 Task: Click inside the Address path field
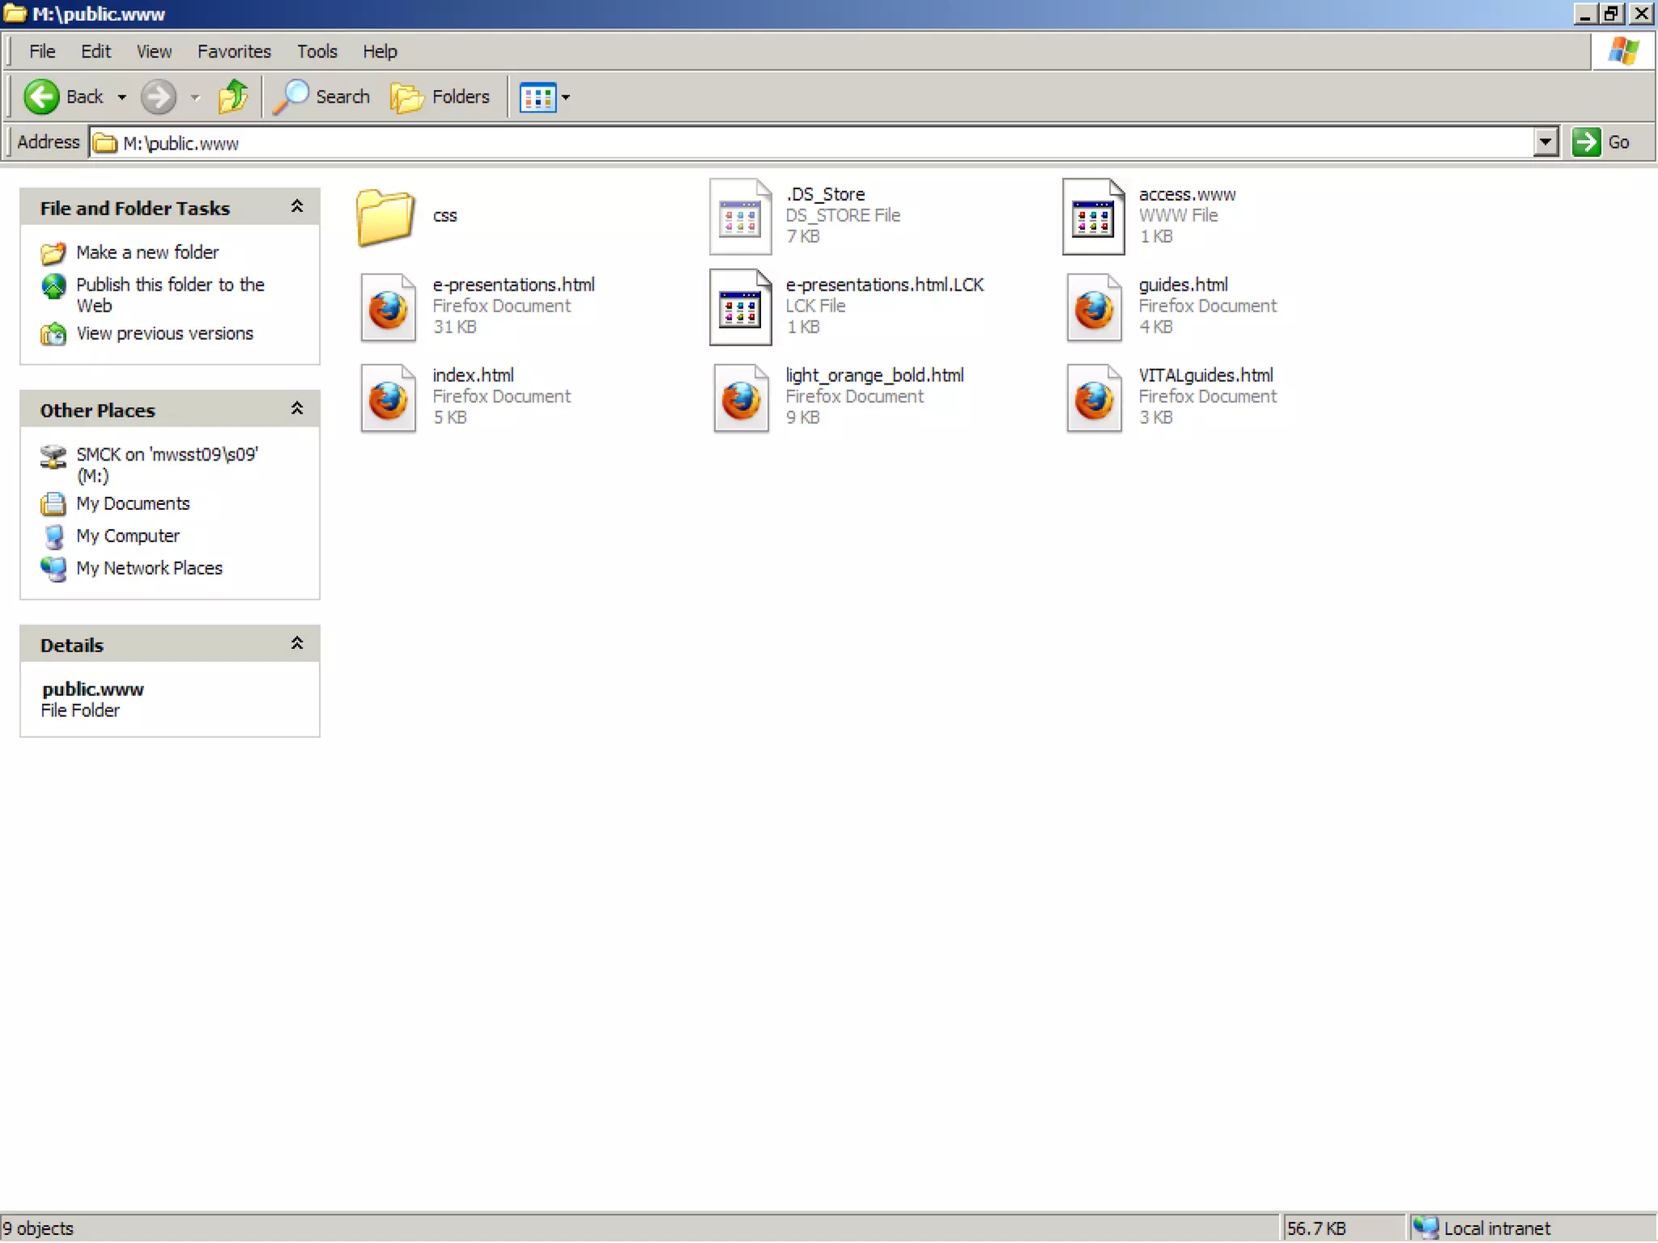(x=810, y=143)
